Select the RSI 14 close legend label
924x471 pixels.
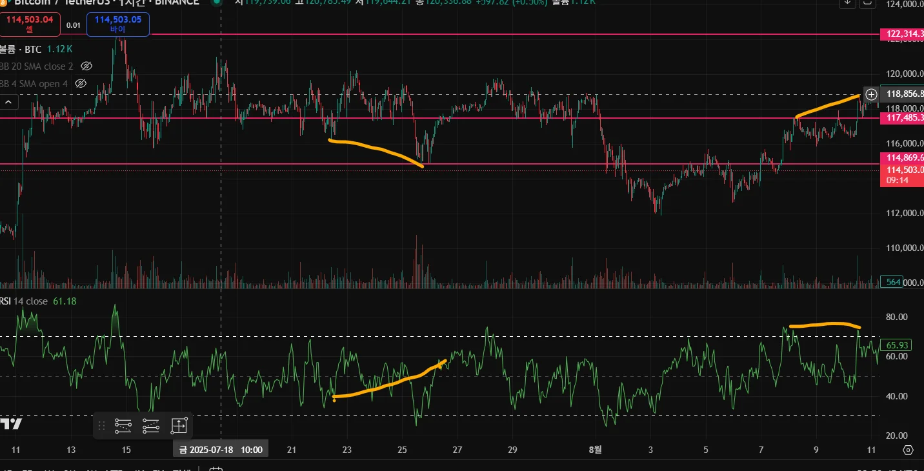click(x=24, y=301)
